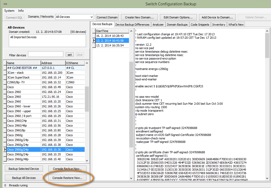Click the app icon in title bar

click(x=5, y=4)
